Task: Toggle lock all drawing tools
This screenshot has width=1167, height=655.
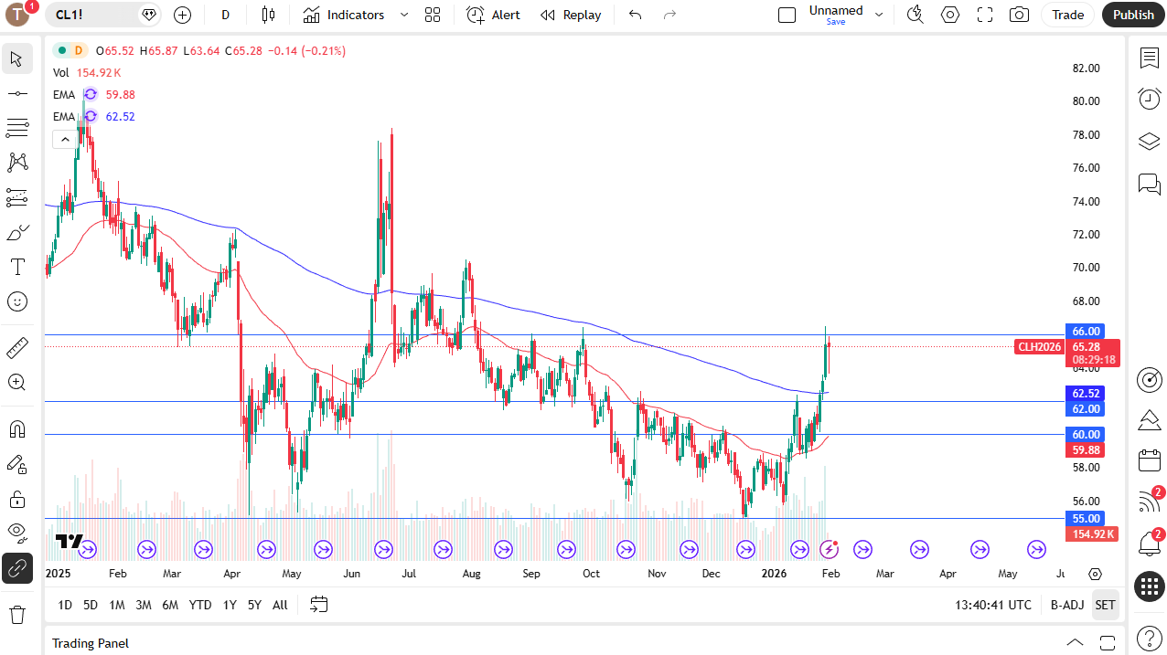Action: click(x=16, y=499)
